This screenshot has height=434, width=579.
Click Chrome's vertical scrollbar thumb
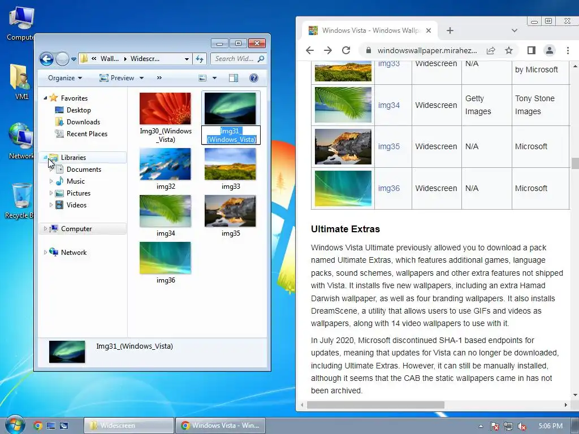click(x=575, y=163)
